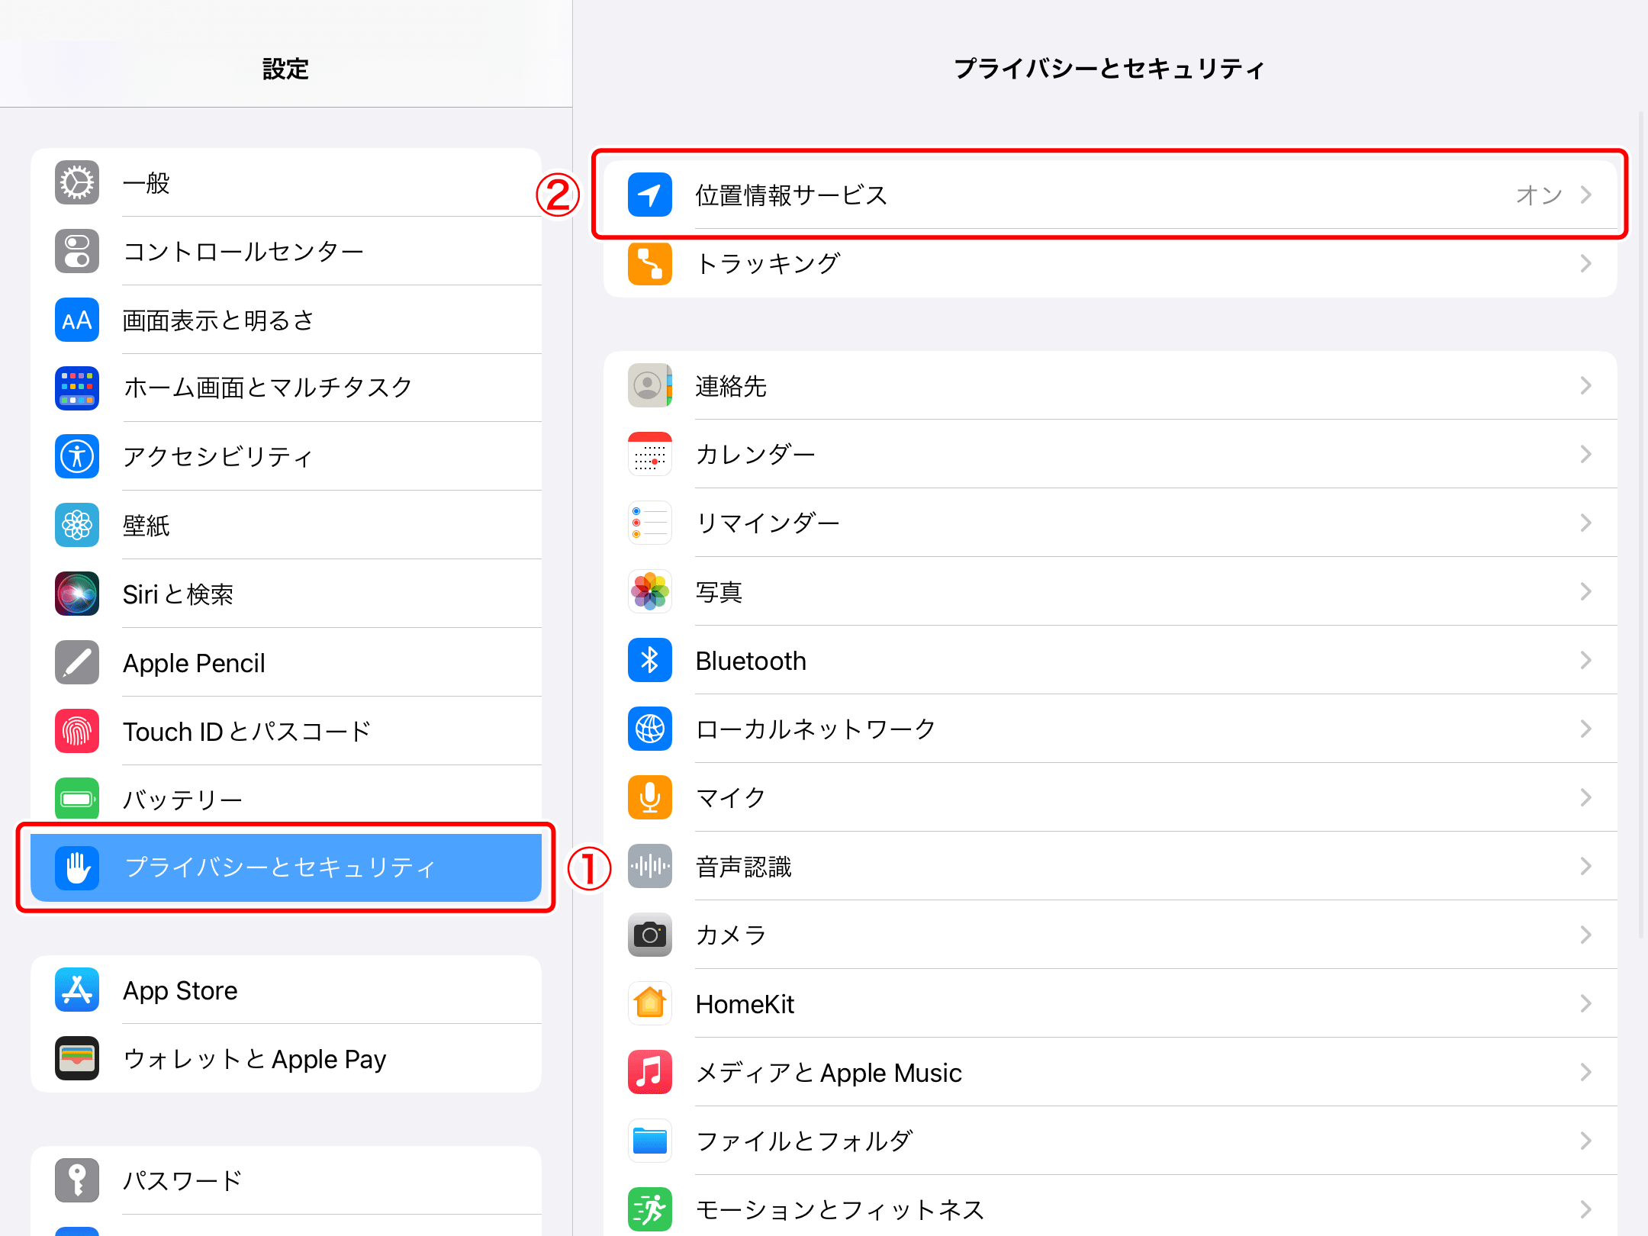This screenshot has height=1236, width=1648.
Task: Click the HomeKit house icon
Action: (x=649, y=1003)
